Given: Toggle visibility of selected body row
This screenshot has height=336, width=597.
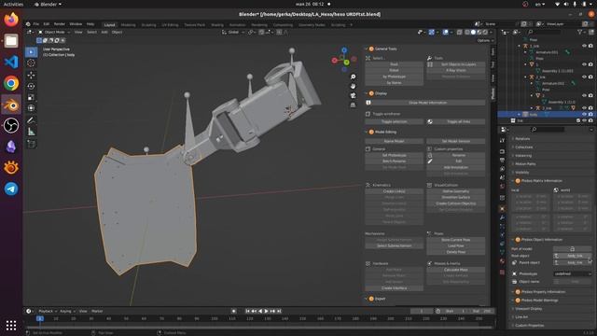Looking at the screenshot, I should coord(584,114).
